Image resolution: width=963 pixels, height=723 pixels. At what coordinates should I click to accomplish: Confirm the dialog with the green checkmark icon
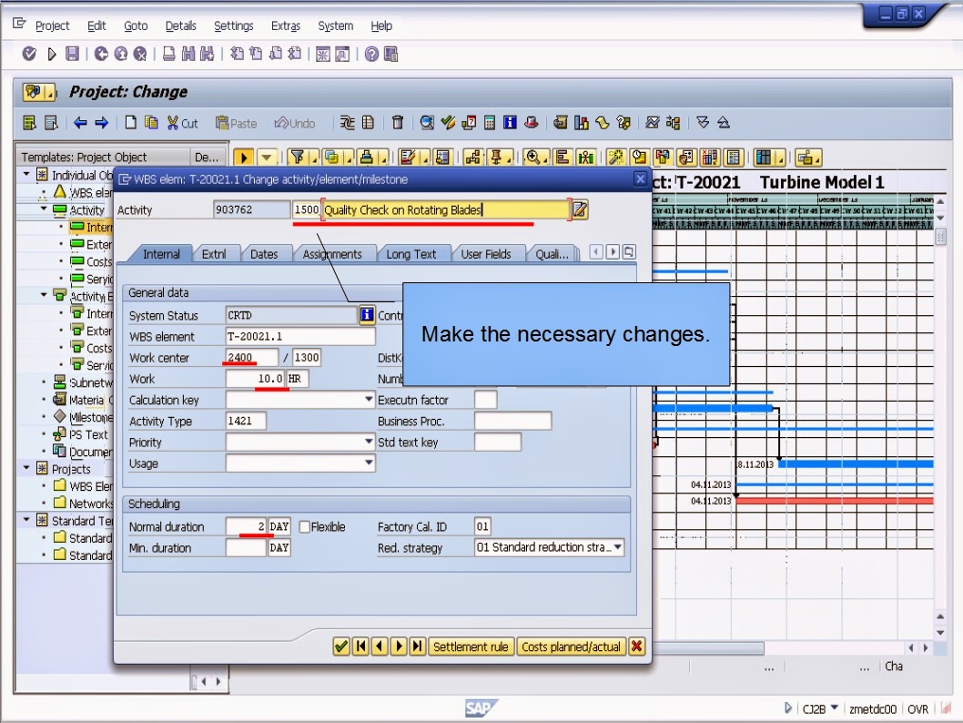tap(340, 647)
